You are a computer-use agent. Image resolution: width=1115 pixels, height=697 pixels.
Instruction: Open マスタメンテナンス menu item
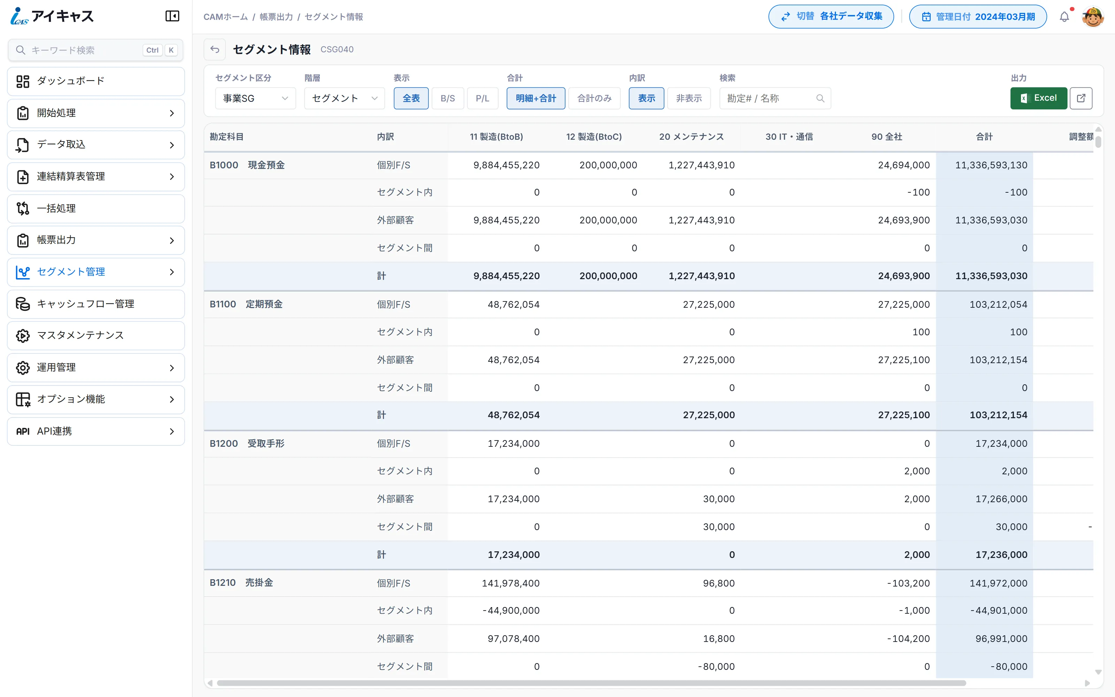point(96,336)
